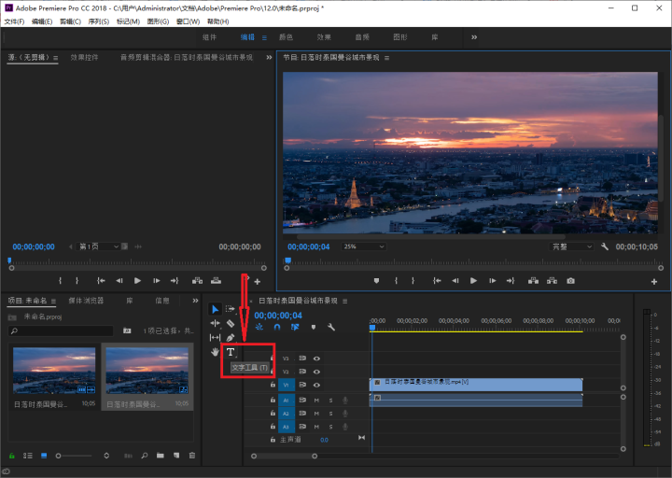Play clip in Source monitor
Viewport: 672px width, 478px height.
(x=137, y=281)
